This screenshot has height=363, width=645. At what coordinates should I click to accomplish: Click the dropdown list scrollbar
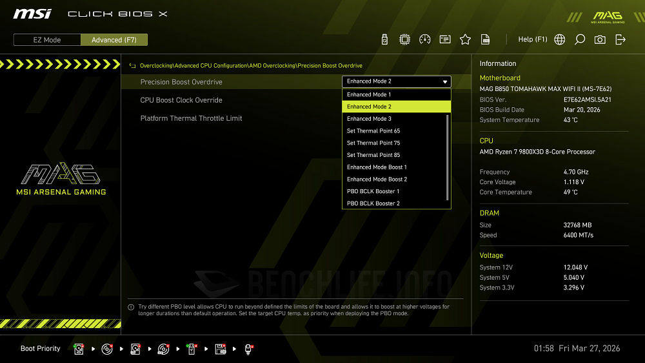(448, 158)
